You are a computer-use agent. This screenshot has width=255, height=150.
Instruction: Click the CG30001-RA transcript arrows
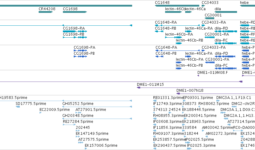click(210, 37)
